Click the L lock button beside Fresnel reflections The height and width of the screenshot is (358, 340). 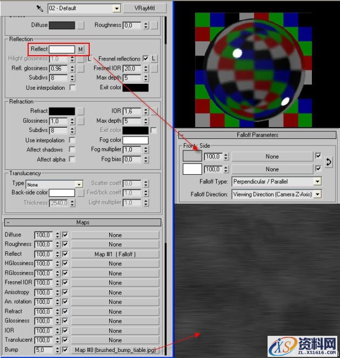pyautogui.click(x=154, y=58)
